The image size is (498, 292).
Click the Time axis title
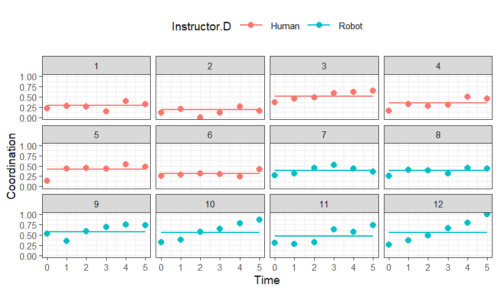click(267, 280)
